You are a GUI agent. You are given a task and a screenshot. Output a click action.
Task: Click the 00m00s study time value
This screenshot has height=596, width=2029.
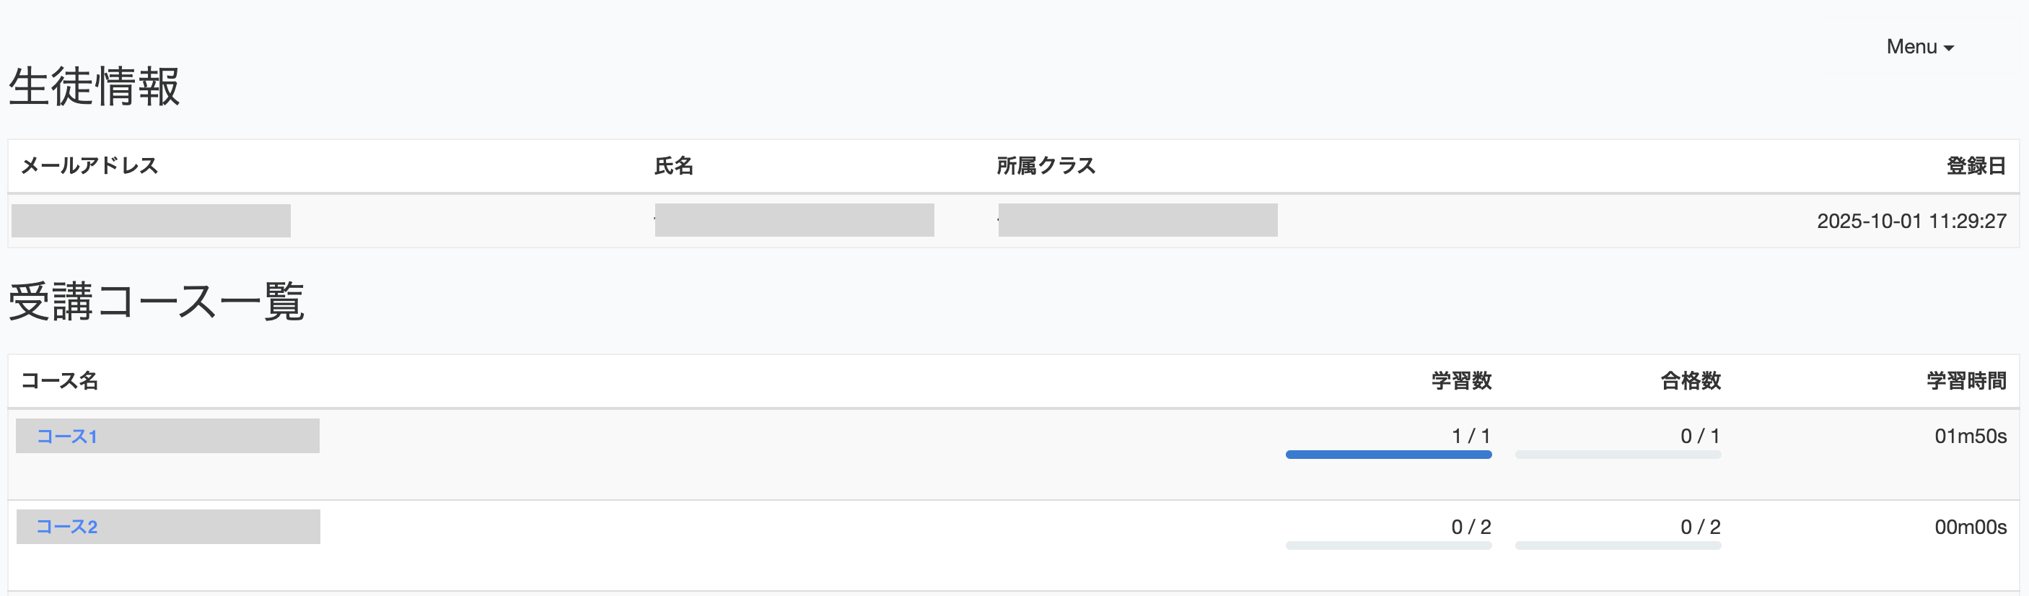click(1970, 527)
